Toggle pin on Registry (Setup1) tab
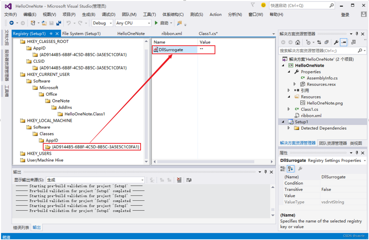The height and width of the screenshot is (240, 369). click(x=51, y=33)
